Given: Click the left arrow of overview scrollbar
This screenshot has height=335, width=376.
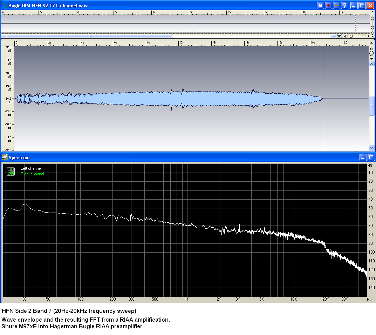Looking at the screenshot, I should pyautogui.click(x=4, y=36).
